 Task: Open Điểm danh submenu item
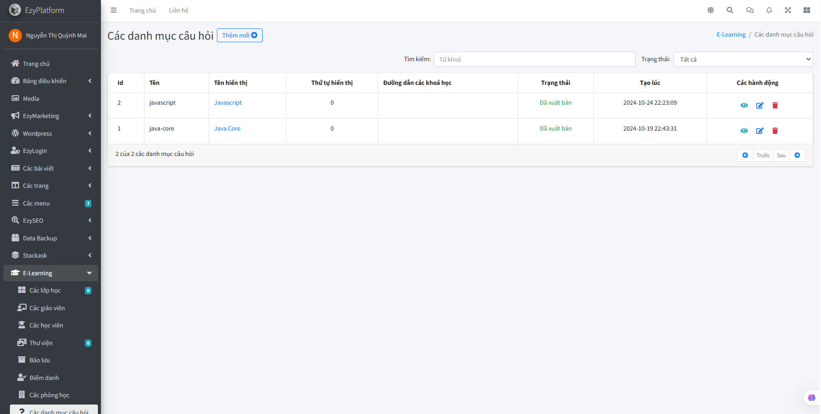pos(54,378)
